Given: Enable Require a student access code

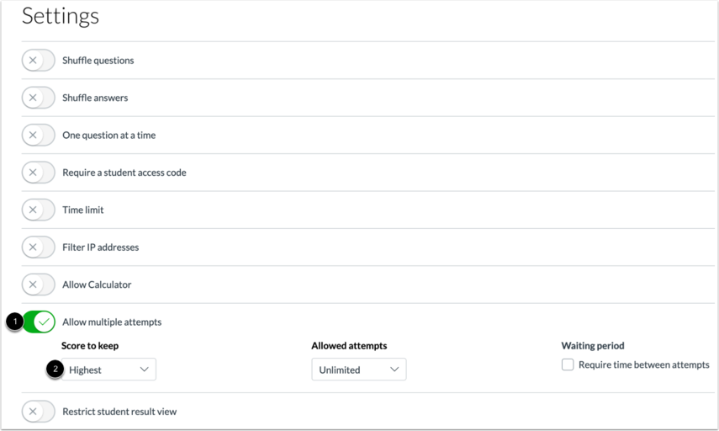Looking at the screenshot, I should [39, 172].
